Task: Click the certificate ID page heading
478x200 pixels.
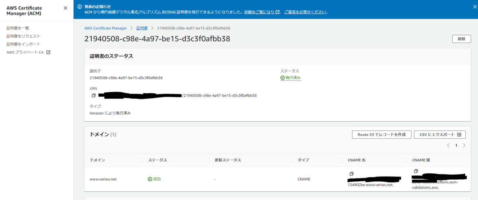Action: click(157, 39)
